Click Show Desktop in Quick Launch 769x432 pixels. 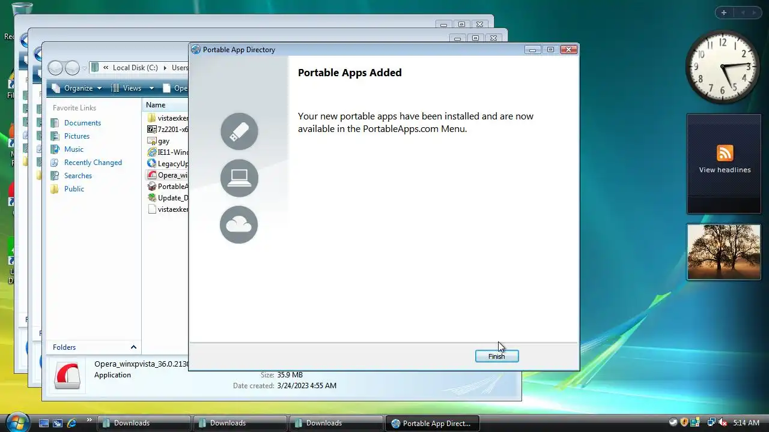coord(44,423)
